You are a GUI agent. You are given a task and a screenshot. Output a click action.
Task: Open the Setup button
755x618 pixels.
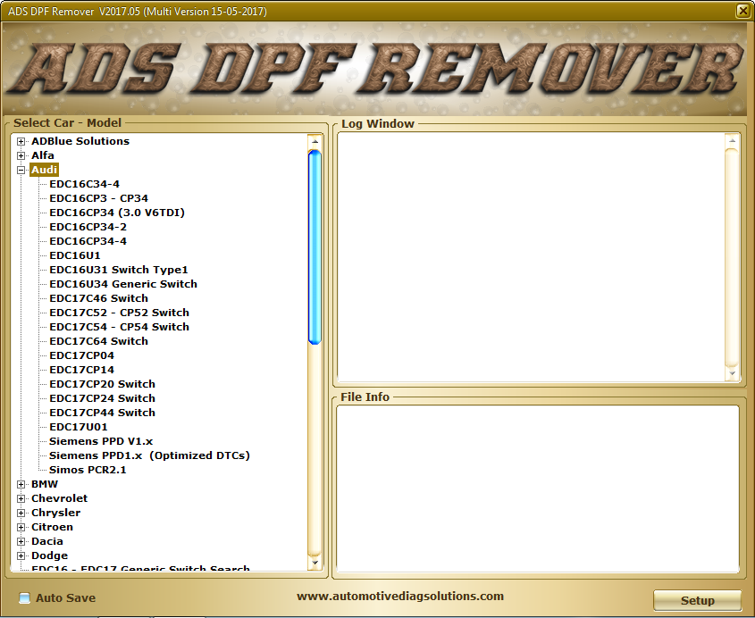pyautogui.click(x=697, y=600)
